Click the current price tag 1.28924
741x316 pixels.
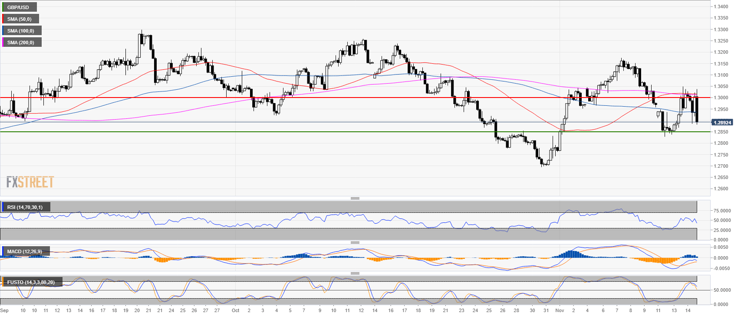pyautogui.click(x=723, y=123)
